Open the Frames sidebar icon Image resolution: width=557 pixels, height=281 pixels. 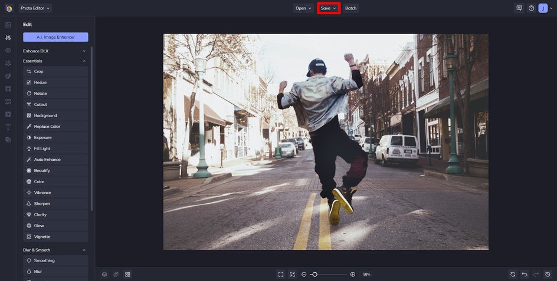click(x=8, y=89)
